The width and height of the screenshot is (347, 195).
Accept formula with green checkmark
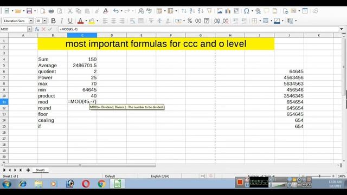click(x=50, y=29)
